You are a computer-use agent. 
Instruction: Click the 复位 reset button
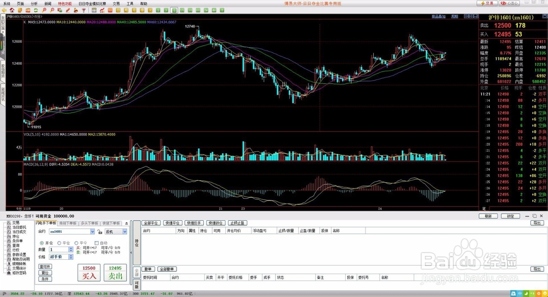tap(45, 273)
